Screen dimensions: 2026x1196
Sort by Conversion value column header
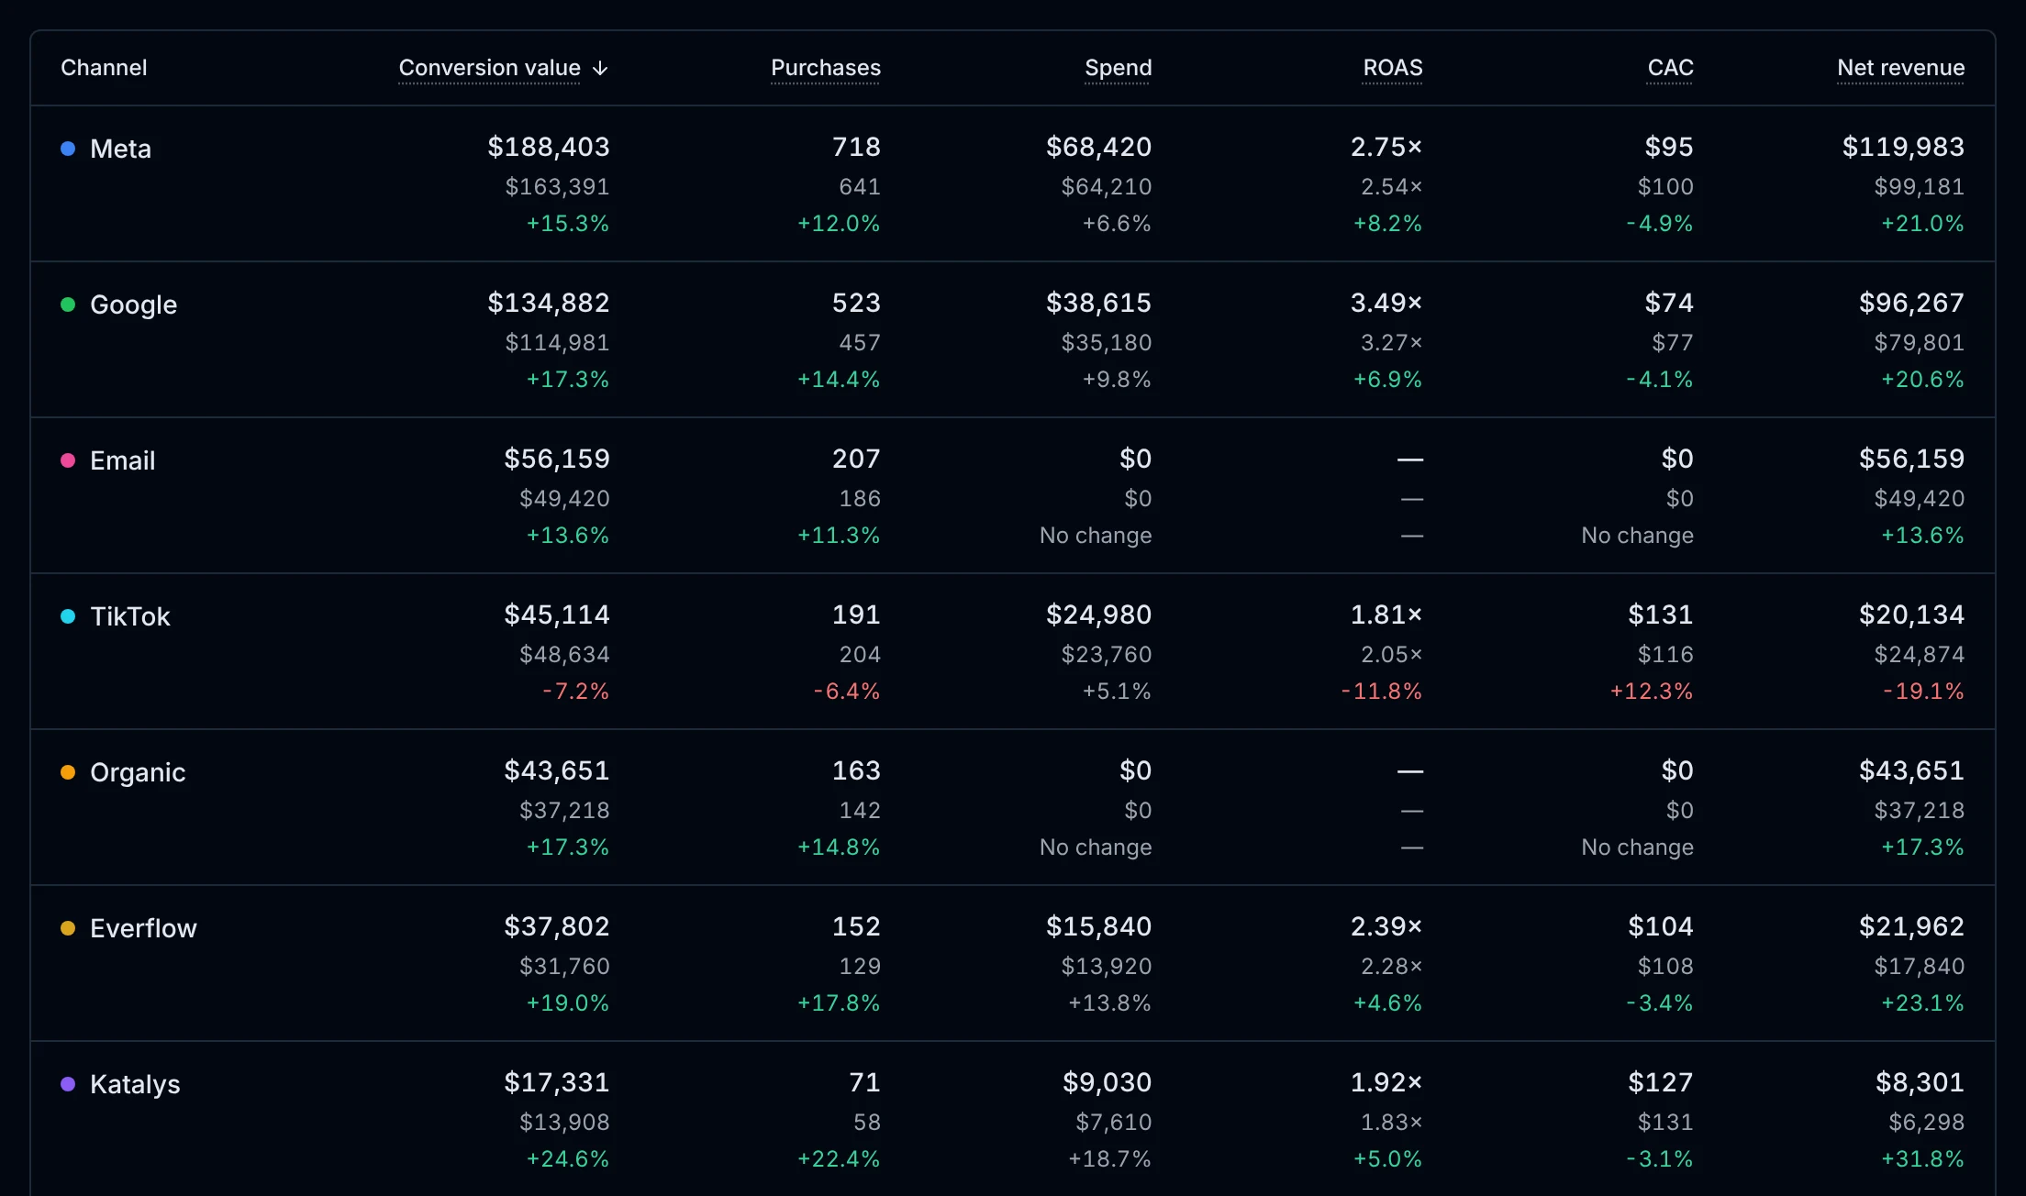pyautogui.click(x=503, y=68)
